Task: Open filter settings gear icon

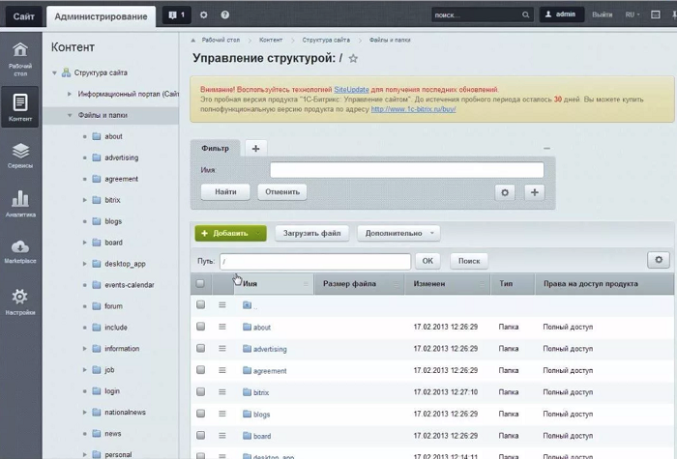Action: pos(505,192)
